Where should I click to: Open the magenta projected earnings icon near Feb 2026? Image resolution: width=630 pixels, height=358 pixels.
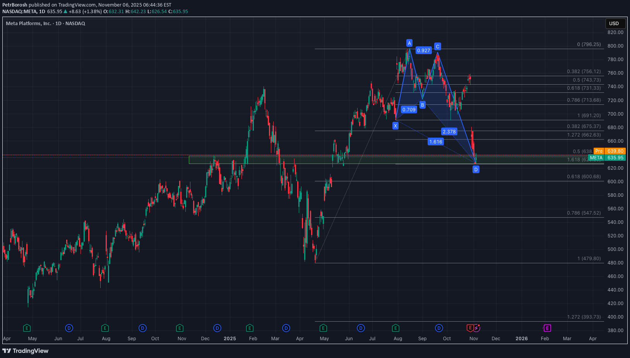click(x=546, y=328)
